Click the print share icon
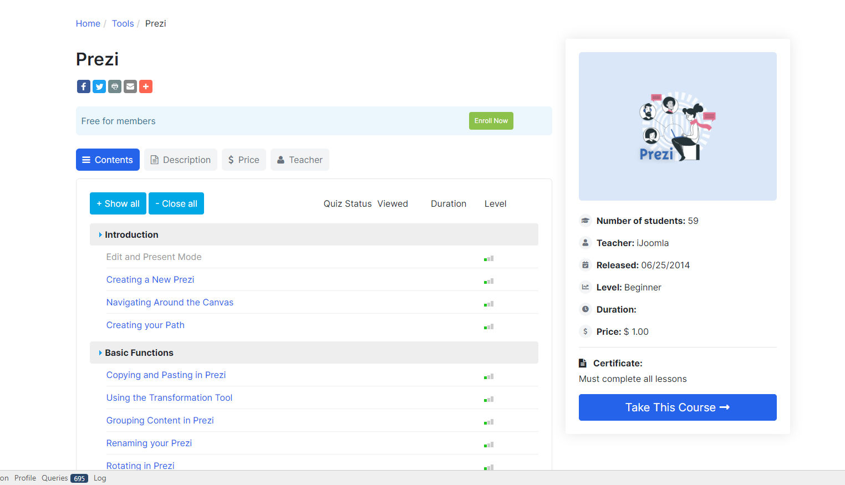845x485 pixels. [x=115, y=86]
